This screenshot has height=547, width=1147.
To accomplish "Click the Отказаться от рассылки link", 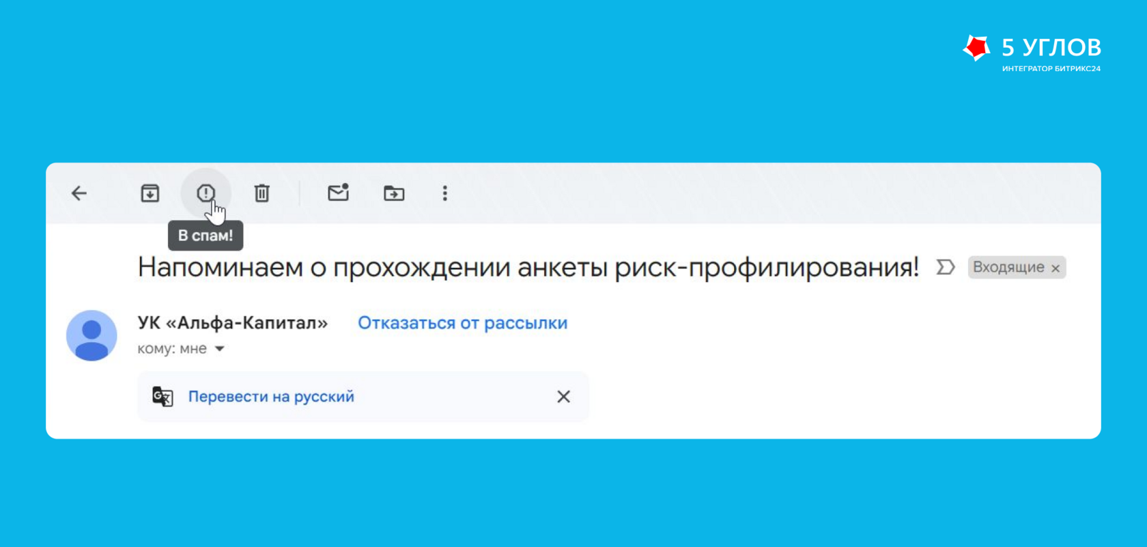I will [x=462, y=323].
